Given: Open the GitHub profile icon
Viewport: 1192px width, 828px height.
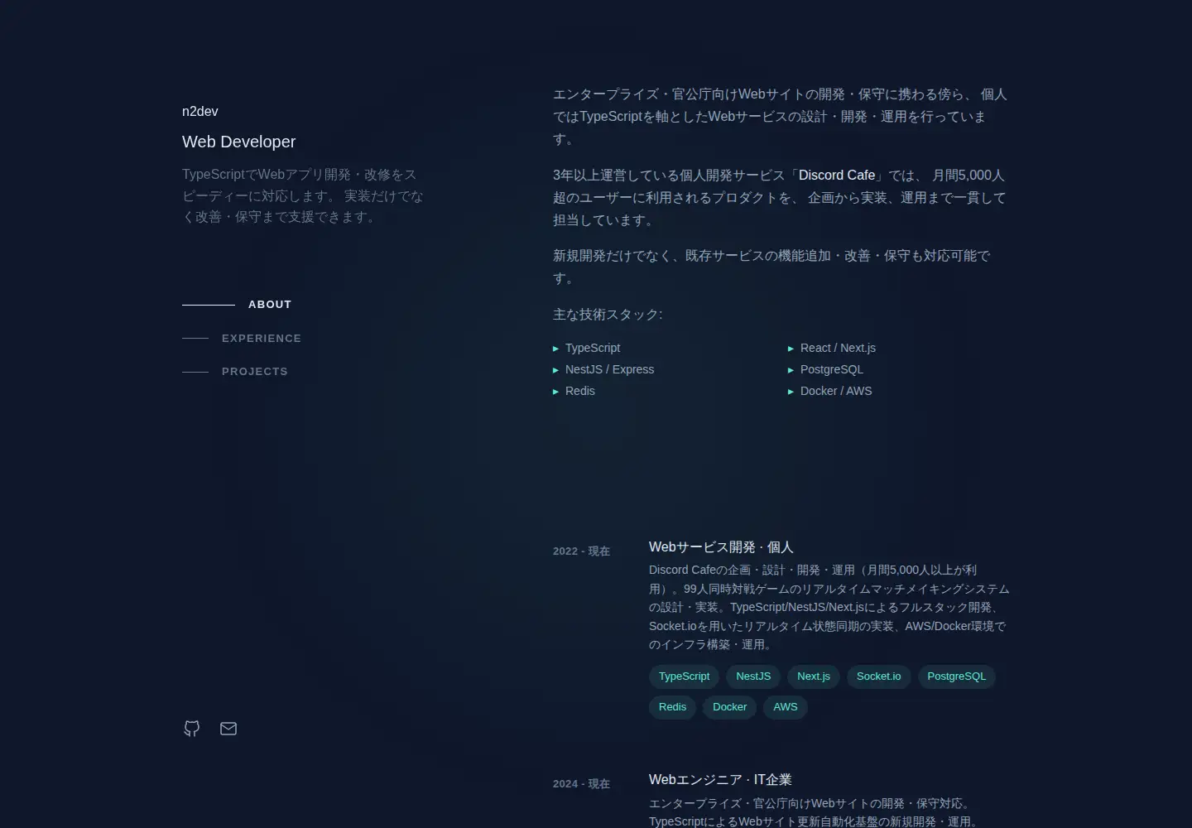Looking at the screenshot, I should [x=192, y=729].
